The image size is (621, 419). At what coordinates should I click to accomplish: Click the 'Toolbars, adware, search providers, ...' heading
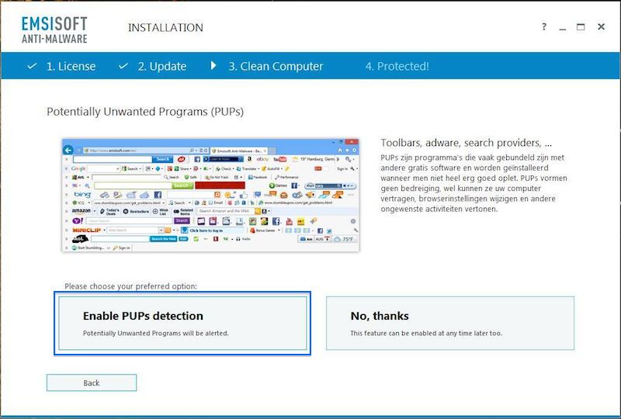click(467, 143)
